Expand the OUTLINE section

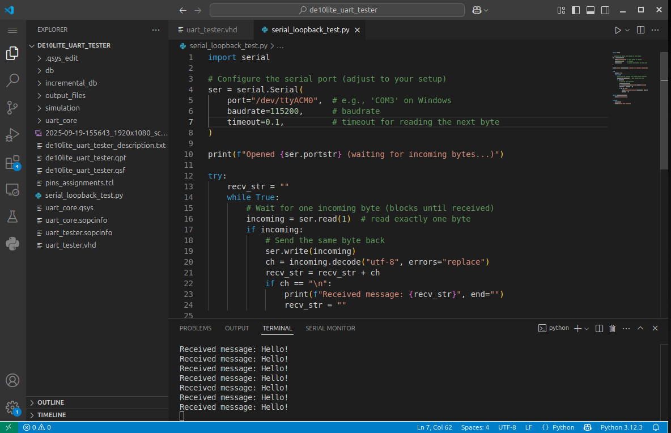click(x=50, y=402)
